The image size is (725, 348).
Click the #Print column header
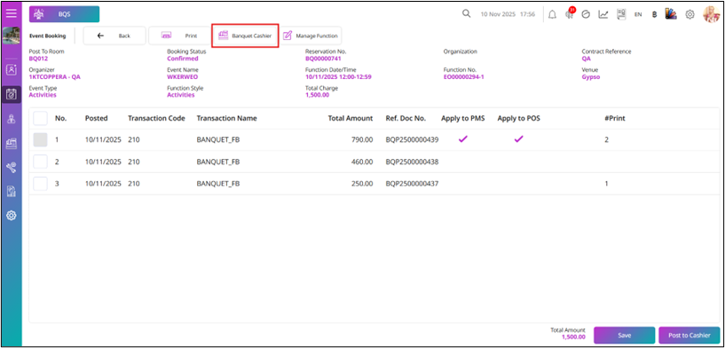coord(614,118)
